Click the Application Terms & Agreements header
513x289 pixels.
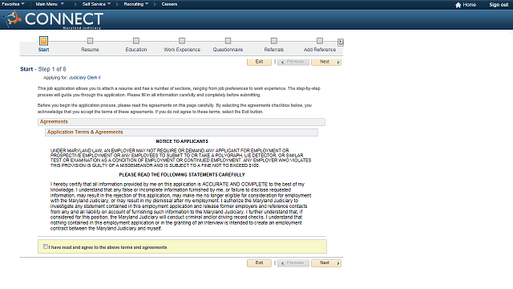click(181, 132)
